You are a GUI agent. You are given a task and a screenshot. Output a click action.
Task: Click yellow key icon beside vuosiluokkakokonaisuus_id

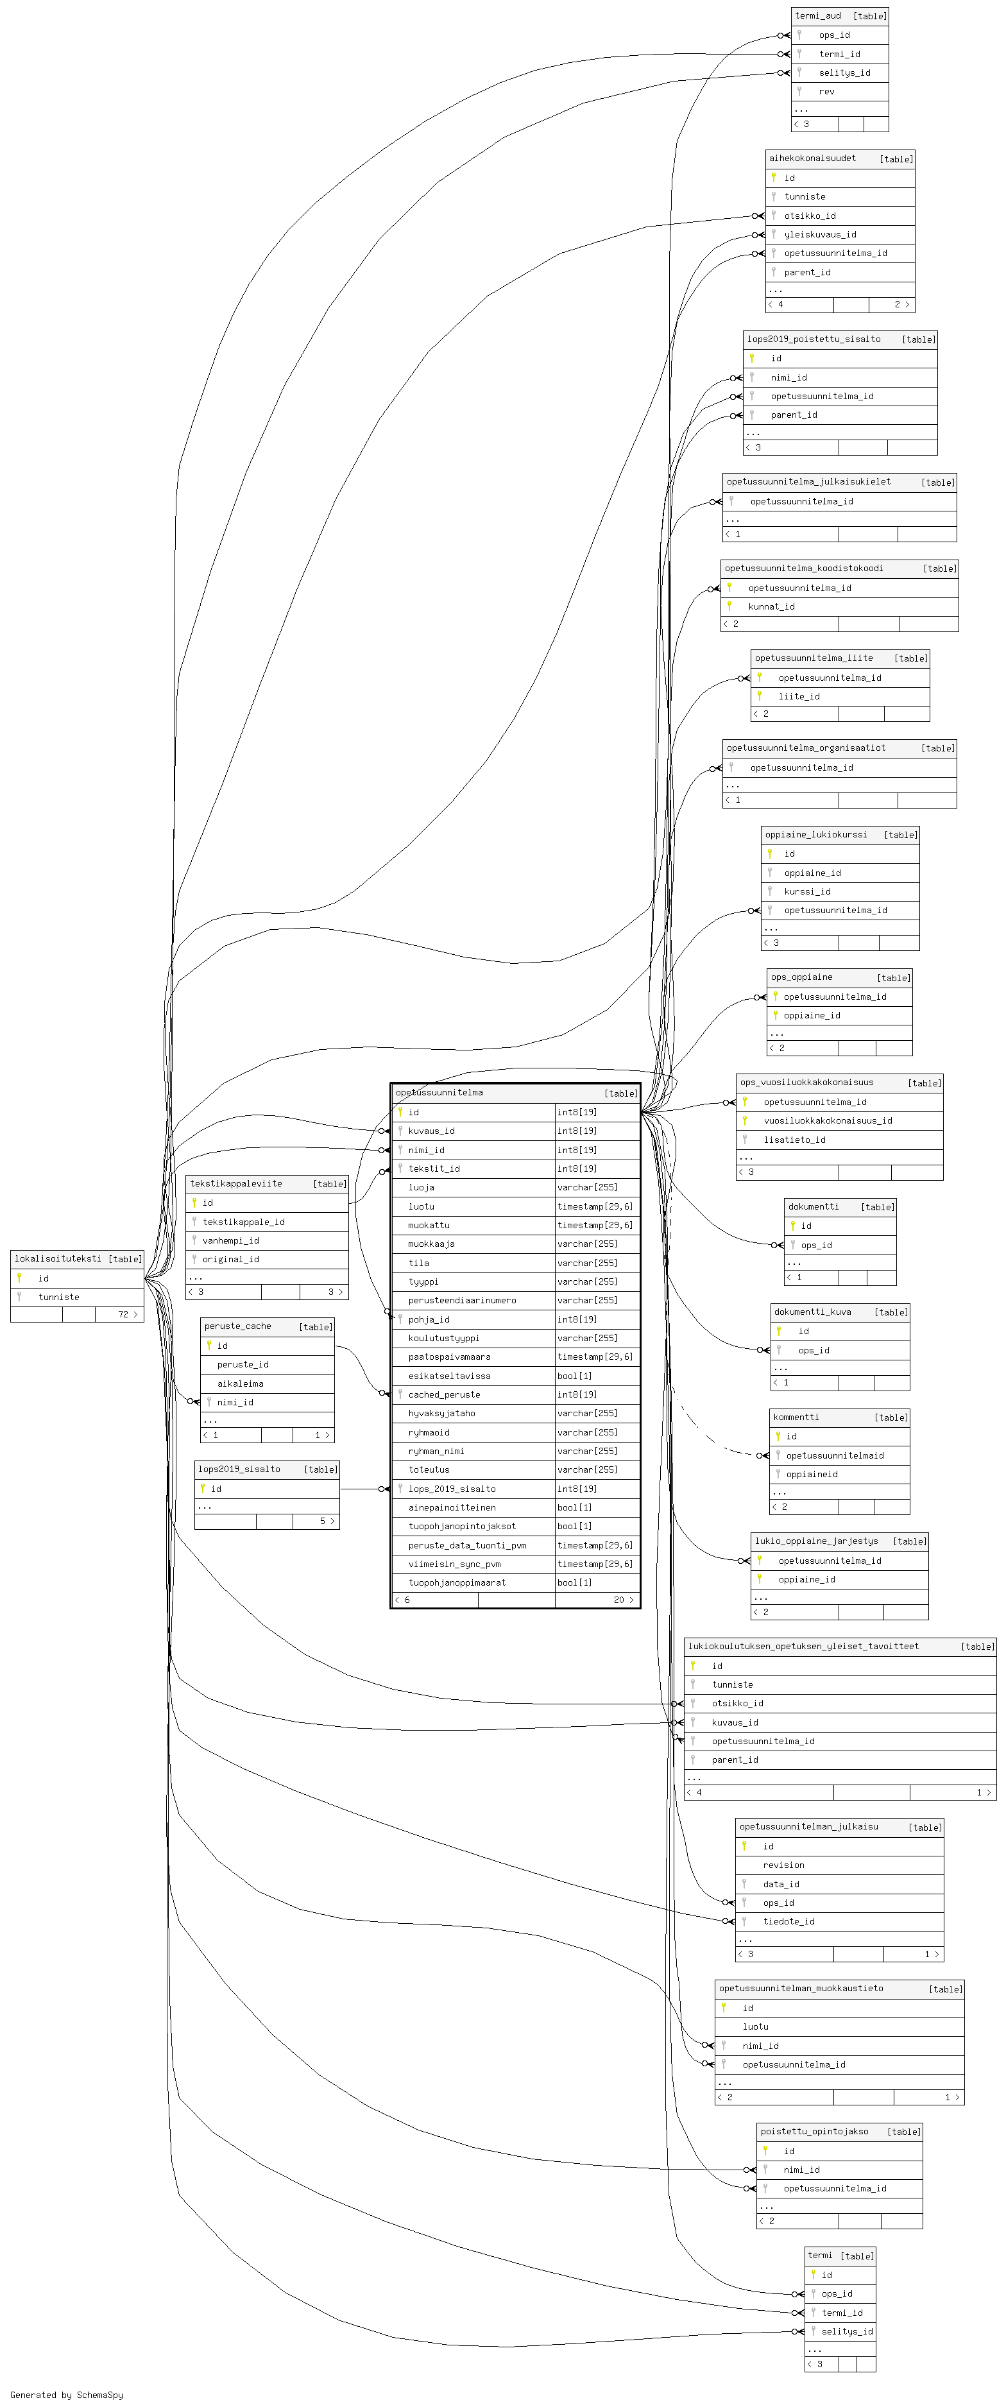744,1120
